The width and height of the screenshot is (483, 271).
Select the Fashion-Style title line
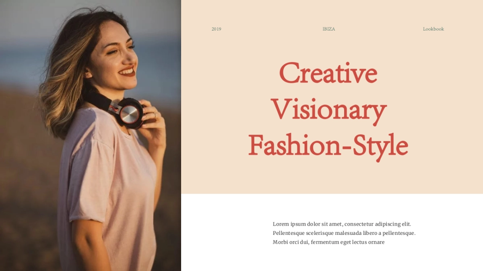[328, 146]
